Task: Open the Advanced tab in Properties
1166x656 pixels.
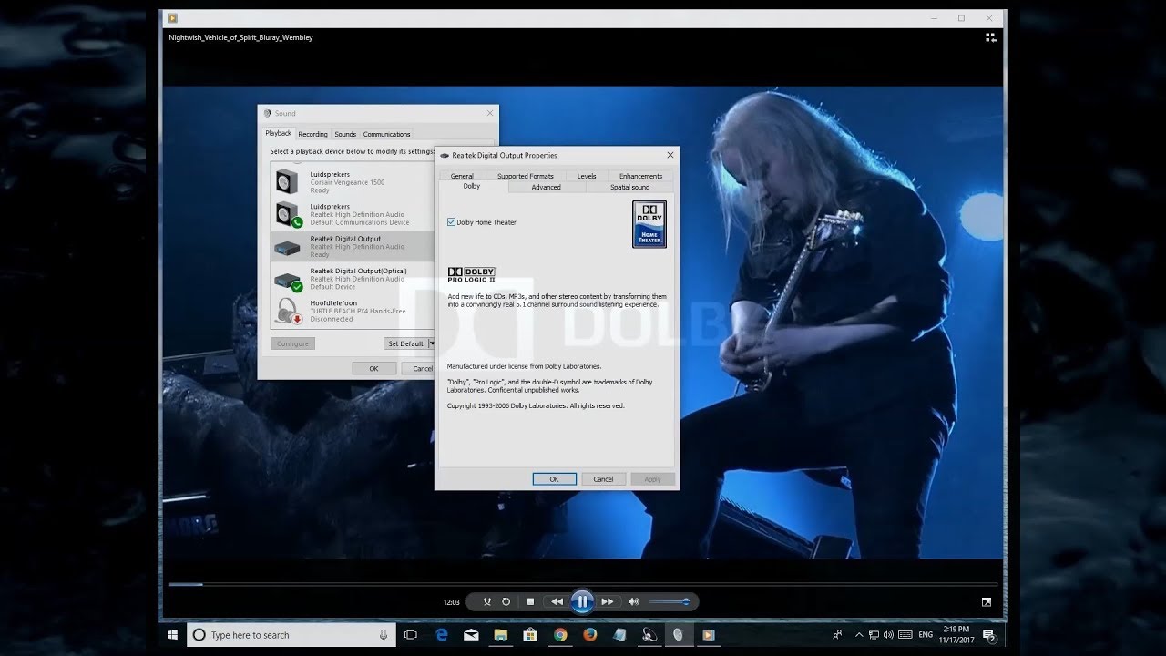Action: 547,187
